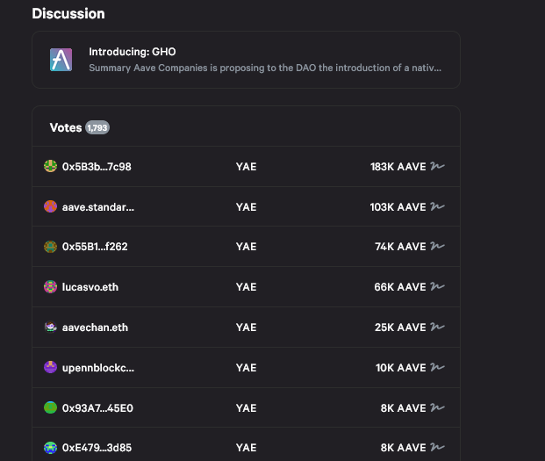This screenshot has width=545, height=461.
Task: Click signature icon next to 66K AAVE
Action: pos(437,286)
